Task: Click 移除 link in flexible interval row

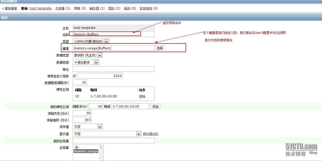Action: (142, 96)
